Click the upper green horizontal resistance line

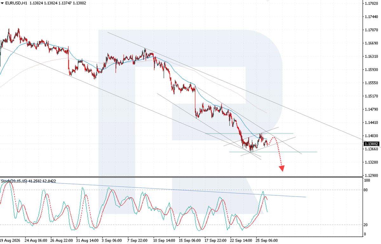pyautogui.click(x=249, y=133)
